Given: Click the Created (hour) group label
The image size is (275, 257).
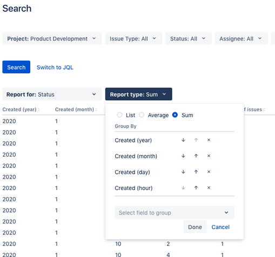Looking at the screenshot, I should click(133, 188).
